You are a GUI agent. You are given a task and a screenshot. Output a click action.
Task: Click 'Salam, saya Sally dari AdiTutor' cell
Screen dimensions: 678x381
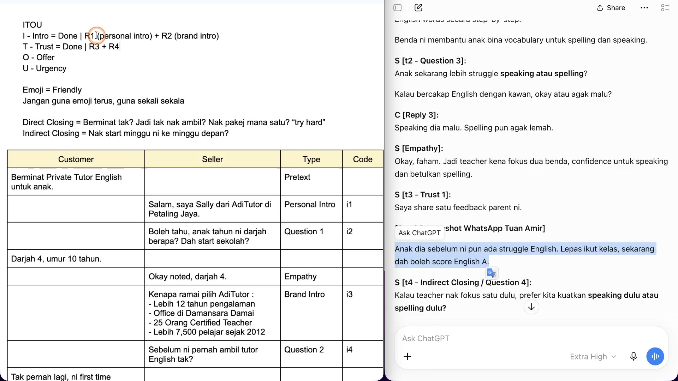coord(213,209)
